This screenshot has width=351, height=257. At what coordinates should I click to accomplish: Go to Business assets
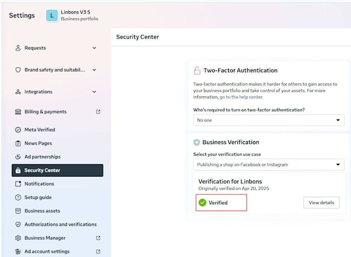coord(57,211)
